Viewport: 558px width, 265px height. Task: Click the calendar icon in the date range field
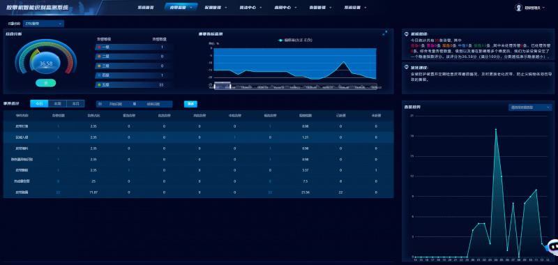(x=100, y=104)
